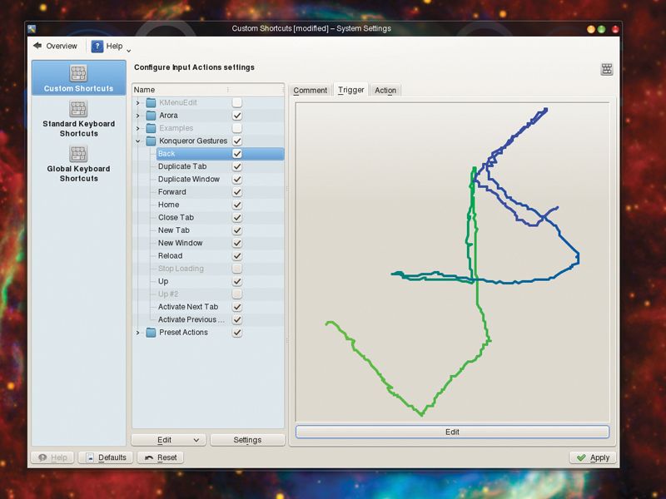Screen dimensions: 666x499
Task: Enable the Stop Loading gesture
Action: coord(237,268)
